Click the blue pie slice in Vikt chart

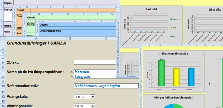click(168, 106)
